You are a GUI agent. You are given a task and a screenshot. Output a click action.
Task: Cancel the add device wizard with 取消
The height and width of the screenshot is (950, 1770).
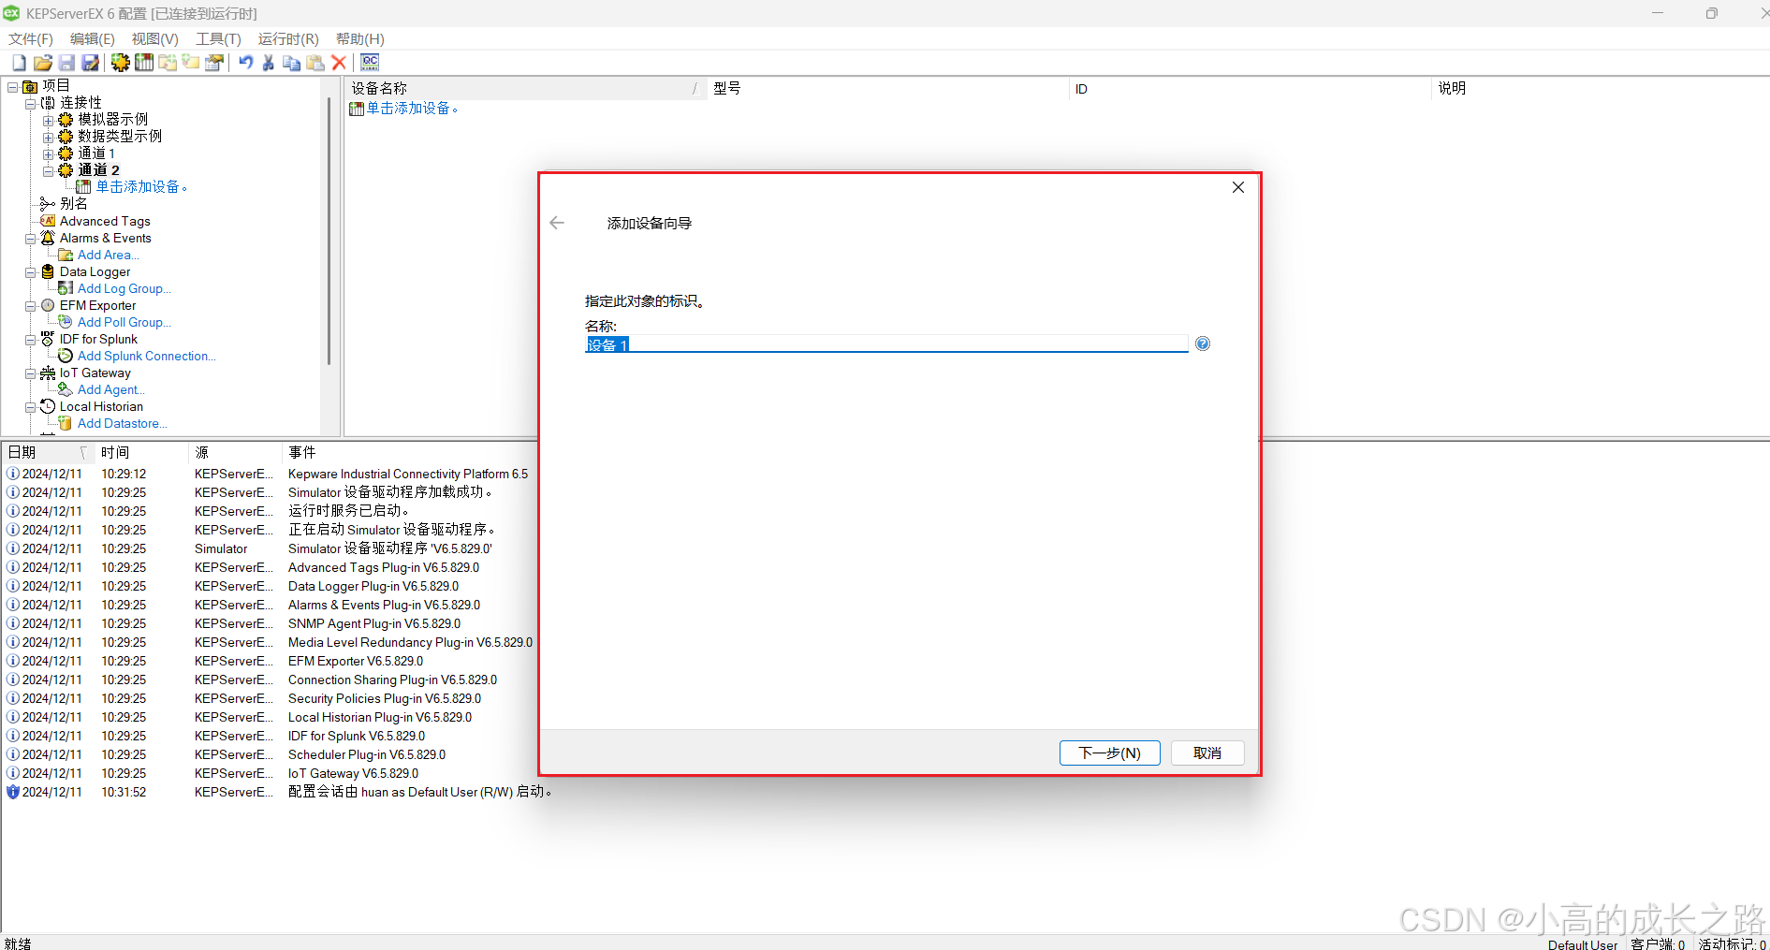tap(1207, 753)
